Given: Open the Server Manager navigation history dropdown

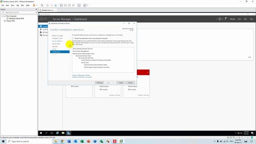Looking at the screenshot, I should point(48,19).
